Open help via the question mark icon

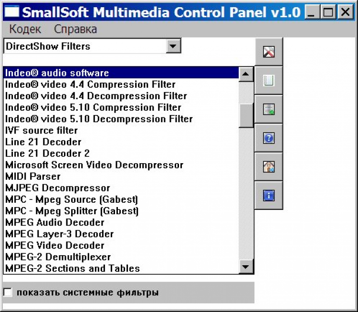[x=269, y=138]
